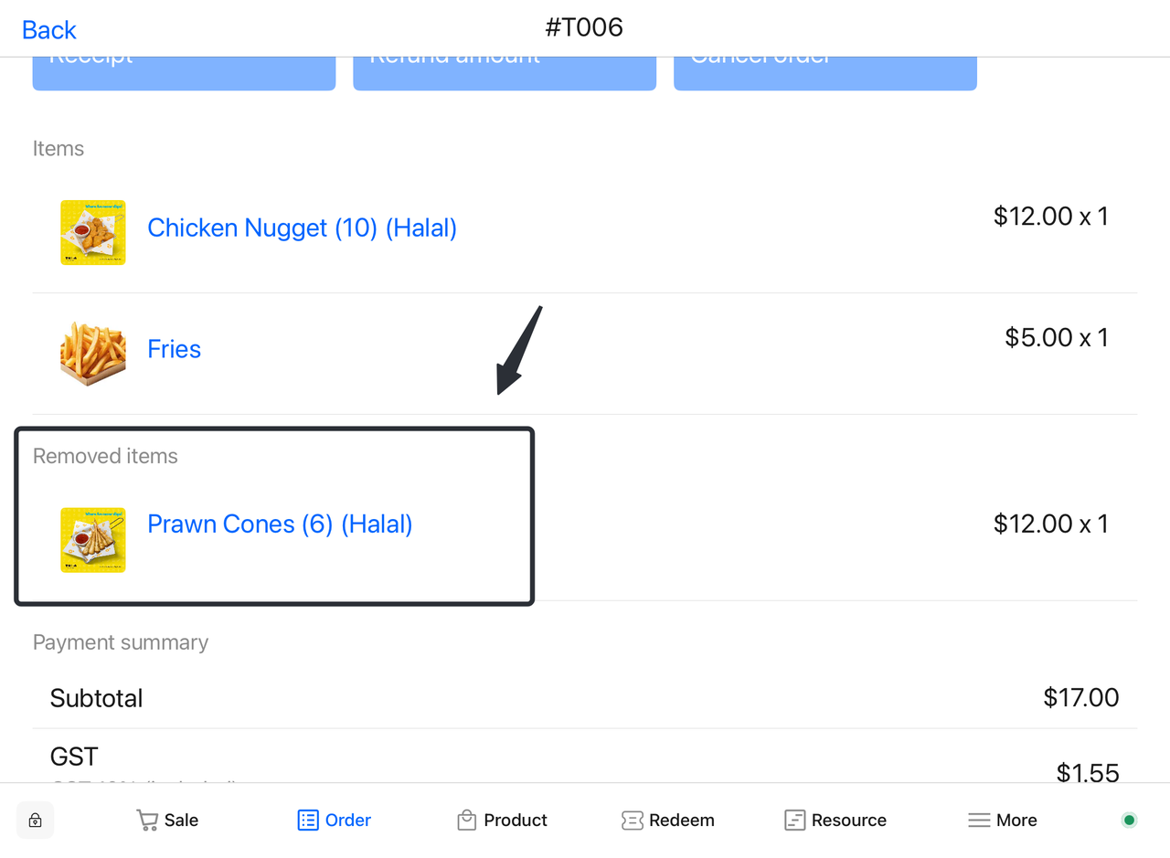Go back using the Back link
The width and height of the screenshot is (1170, 858).
(48, 30)
